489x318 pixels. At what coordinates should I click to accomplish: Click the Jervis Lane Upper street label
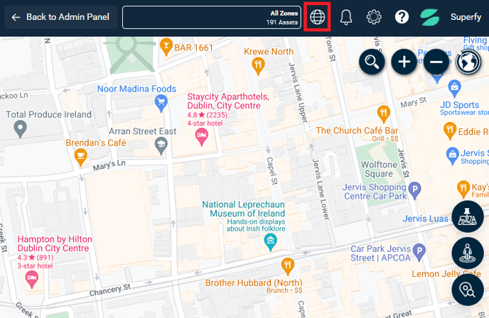point(298,92)
